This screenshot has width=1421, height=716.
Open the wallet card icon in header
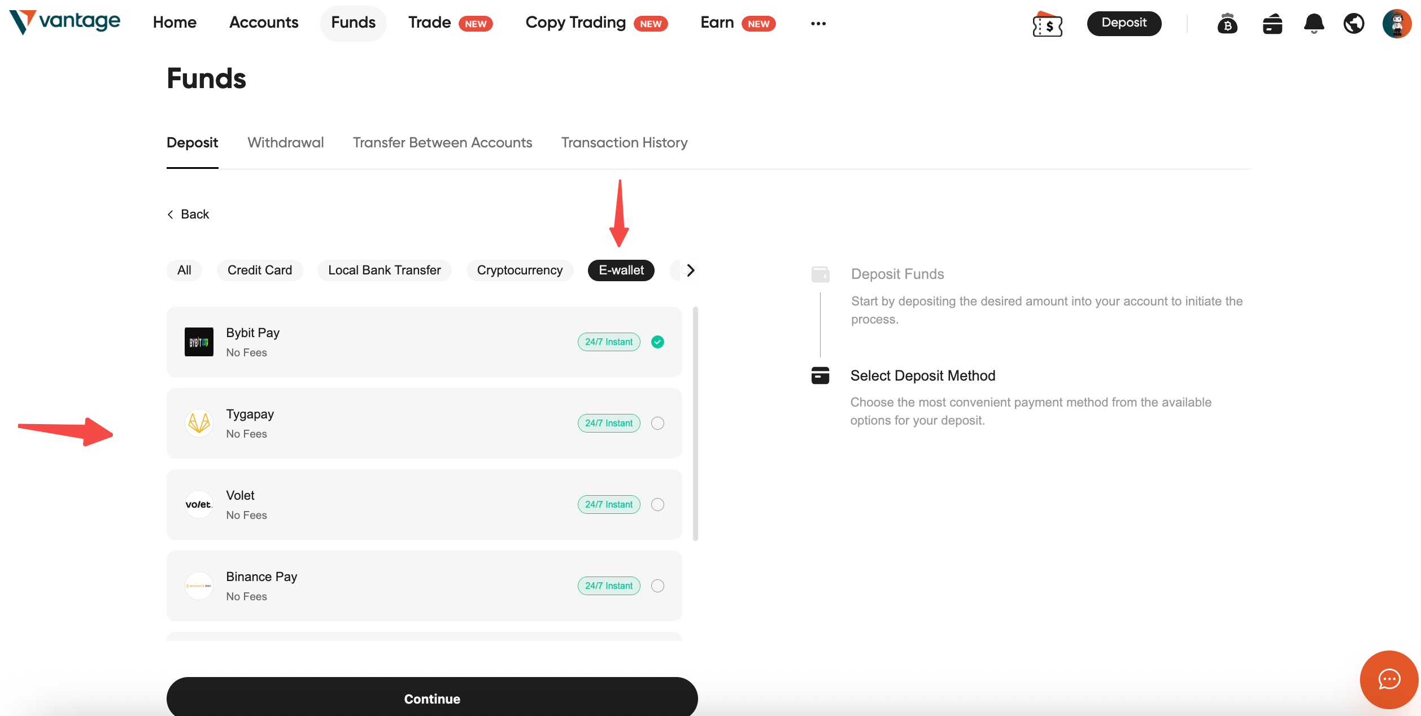1272,24
